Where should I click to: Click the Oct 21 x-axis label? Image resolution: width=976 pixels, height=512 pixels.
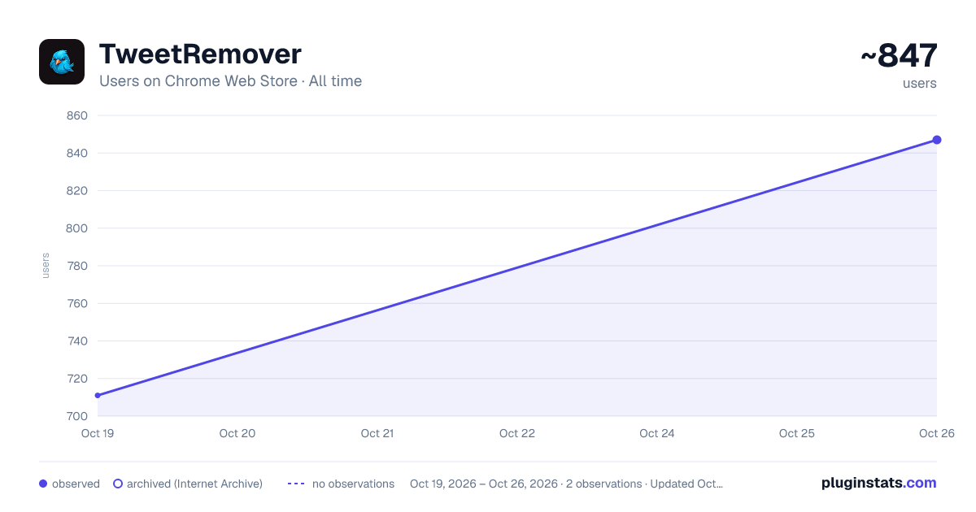[x=377, y=433]
